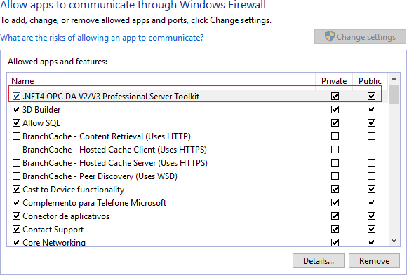The width and height of the screenshot is (407, 275).
Task: Uncheck .NET4 OPC DA Server Toolkit checkbox
Action: point(16,97)
